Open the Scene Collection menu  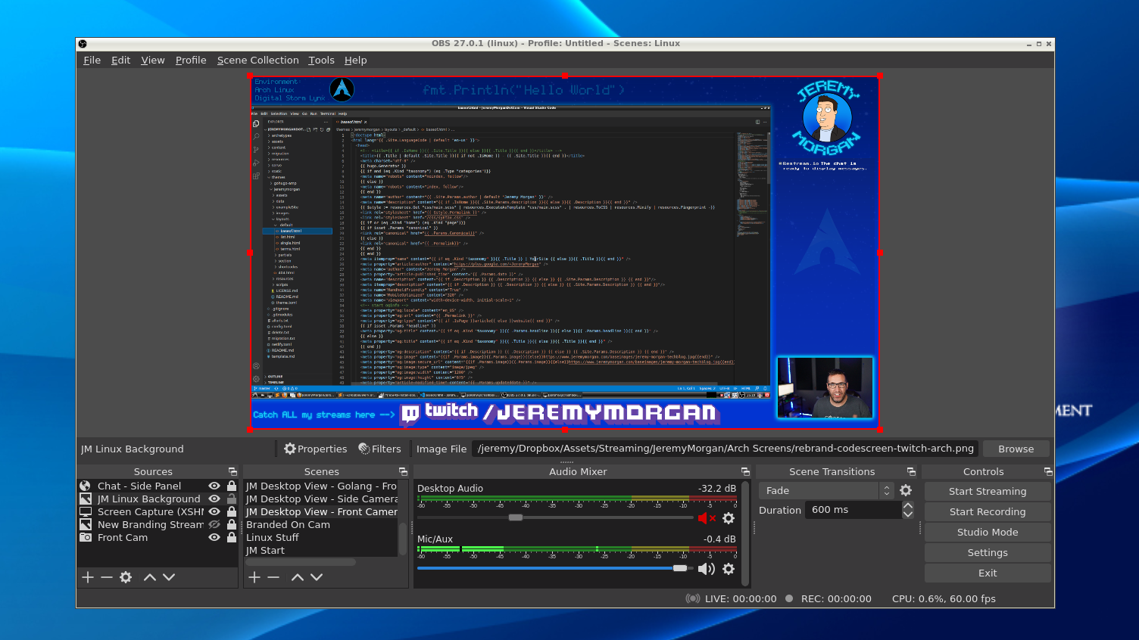click(258, 60)
